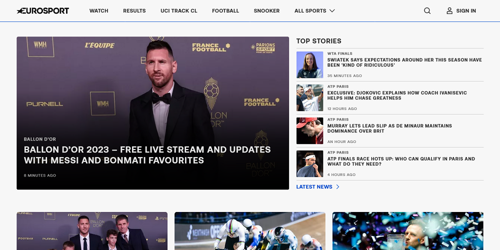Go to UCI Track CL section
The height and width of the screenshot is (250, 500).
pos(179,11)
